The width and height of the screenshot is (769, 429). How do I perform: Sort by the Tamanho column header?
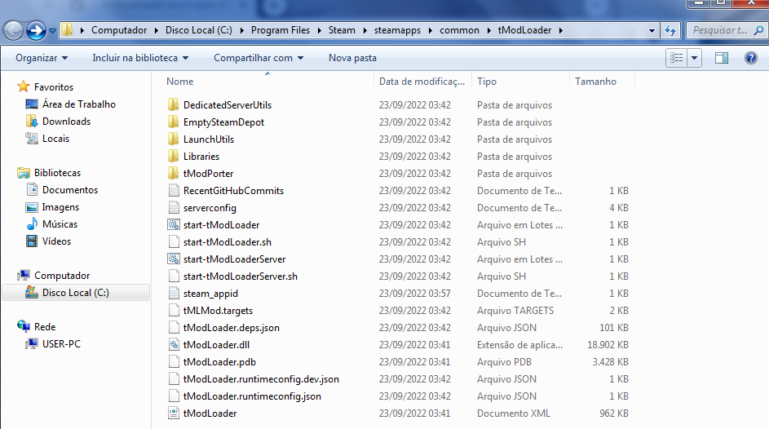tap(602, 82)
